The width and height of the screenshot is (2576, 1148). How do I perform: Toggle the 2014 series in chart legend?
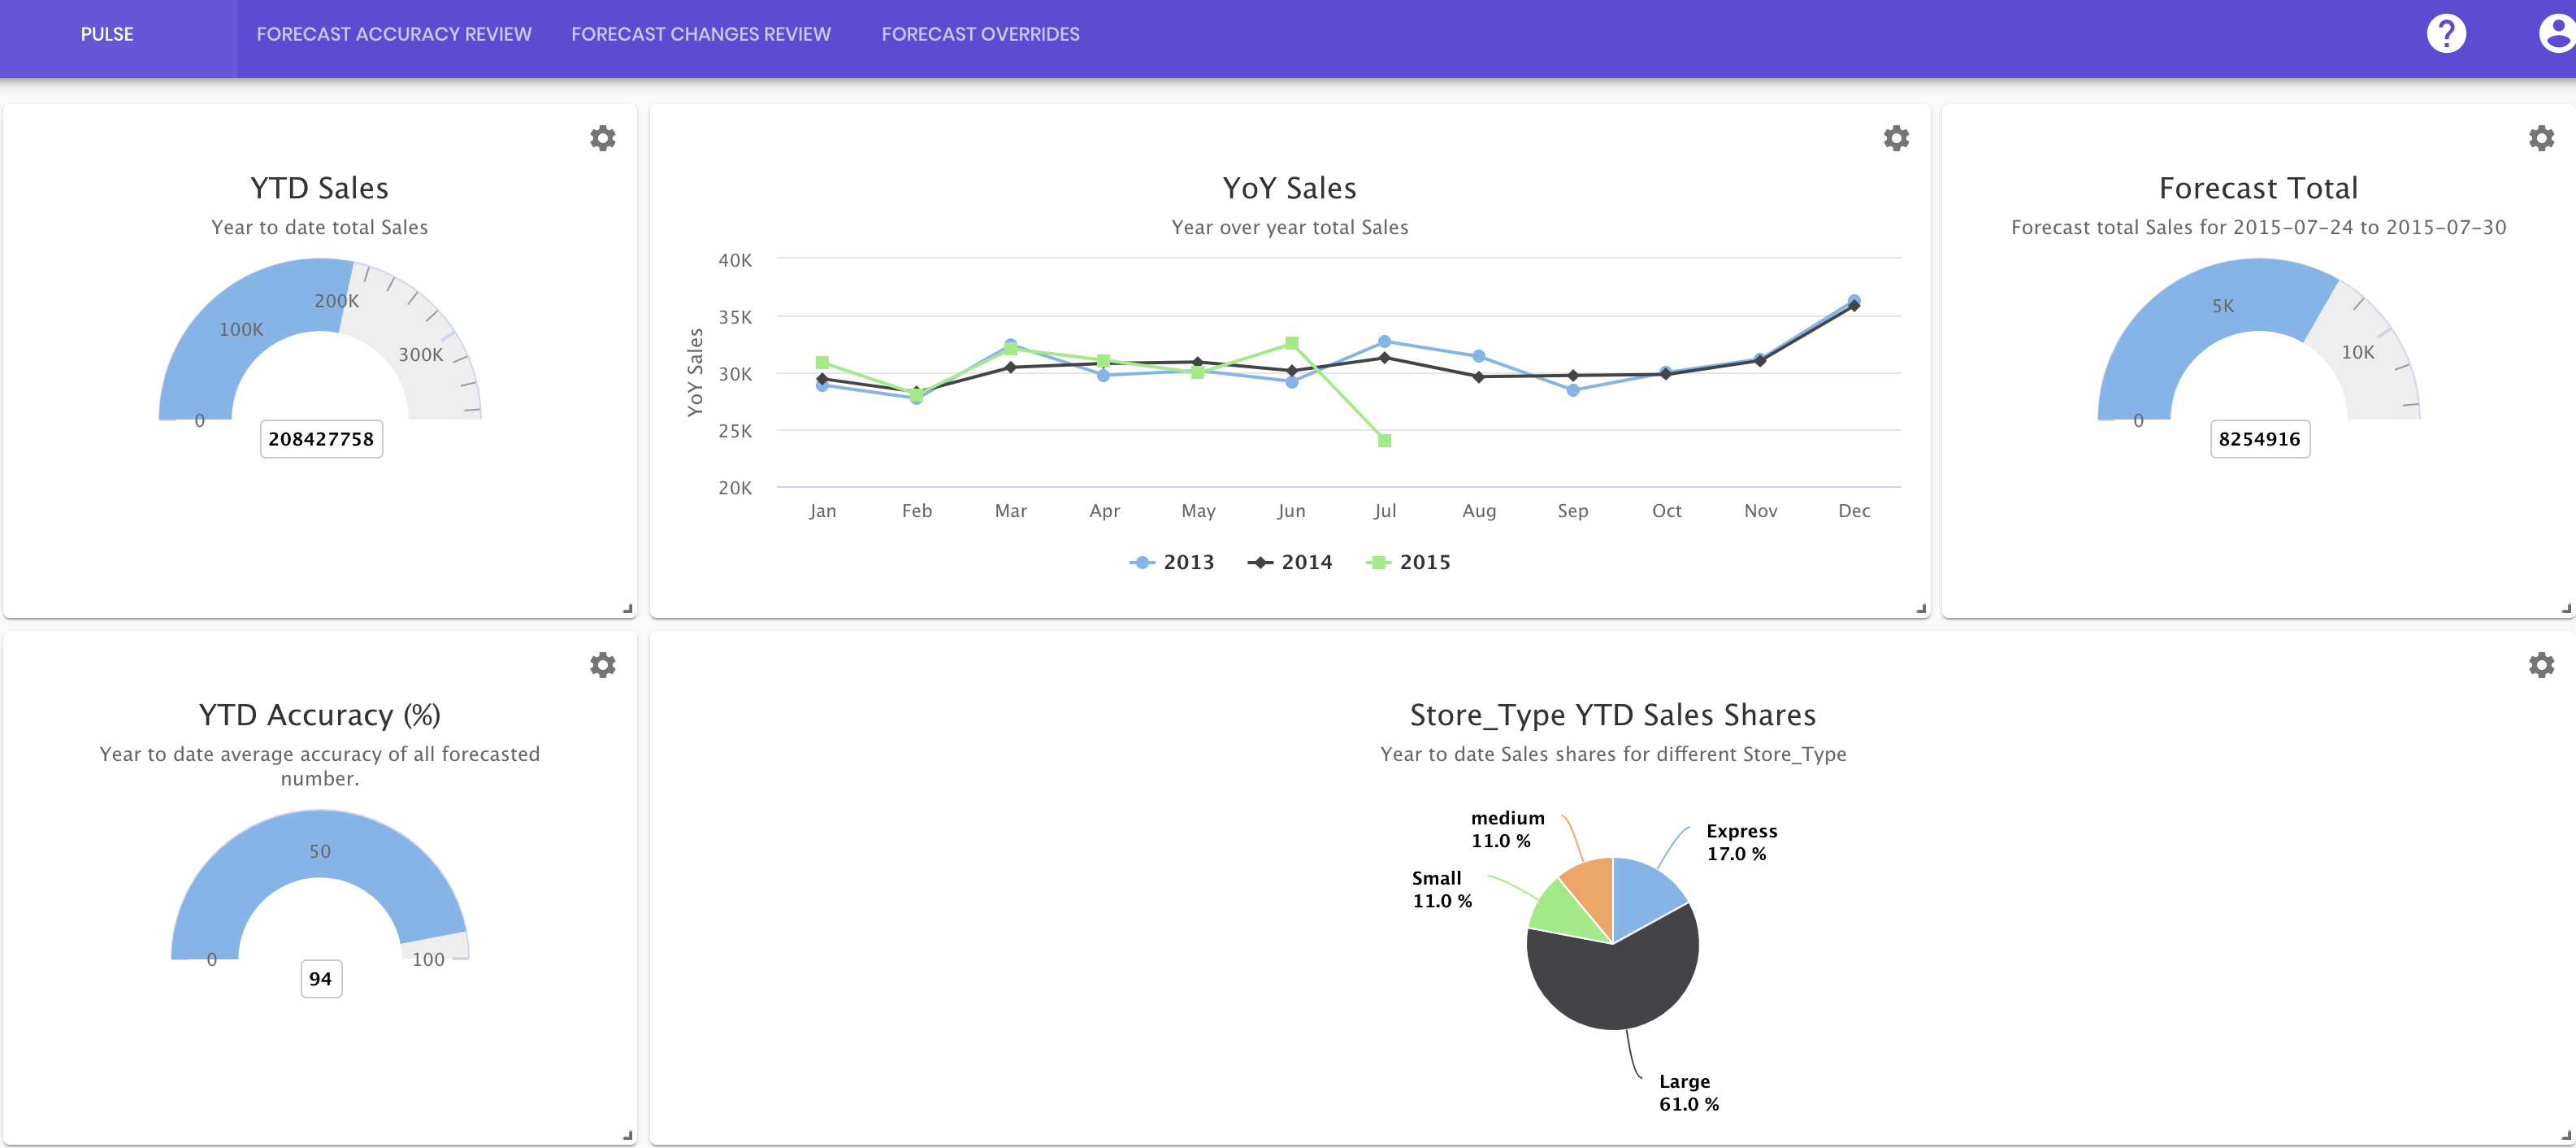pyautogui.click(x=1290, y=563)
